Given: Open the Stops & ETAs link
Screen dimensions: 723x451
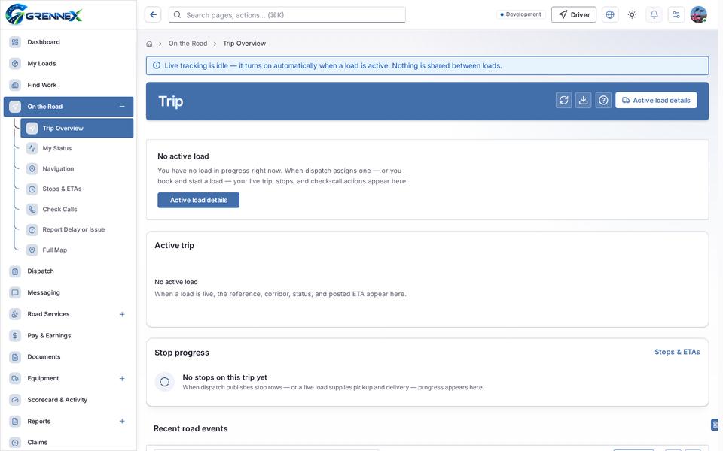Looking at the screenshot, I should click(x=677, y=352).
